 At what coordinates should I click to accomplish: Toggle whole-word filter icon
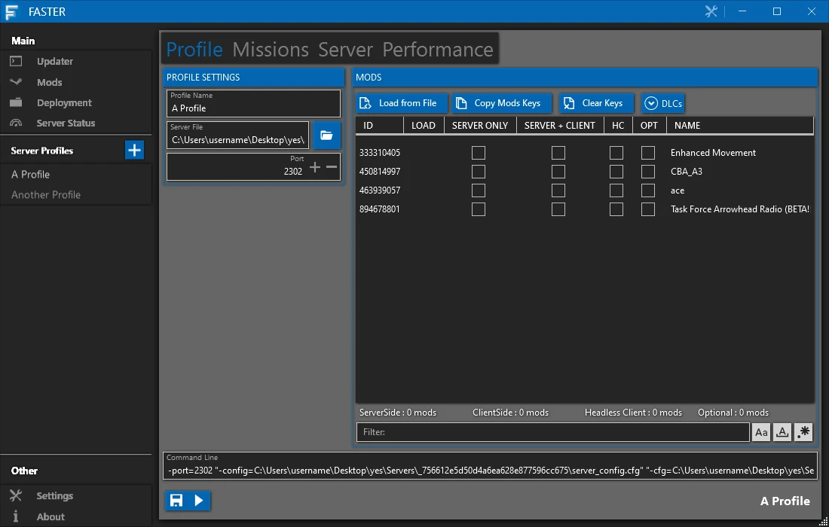tap(782, 432)
